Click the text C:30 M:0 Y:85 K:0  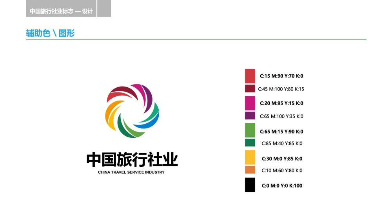[282, 159]
